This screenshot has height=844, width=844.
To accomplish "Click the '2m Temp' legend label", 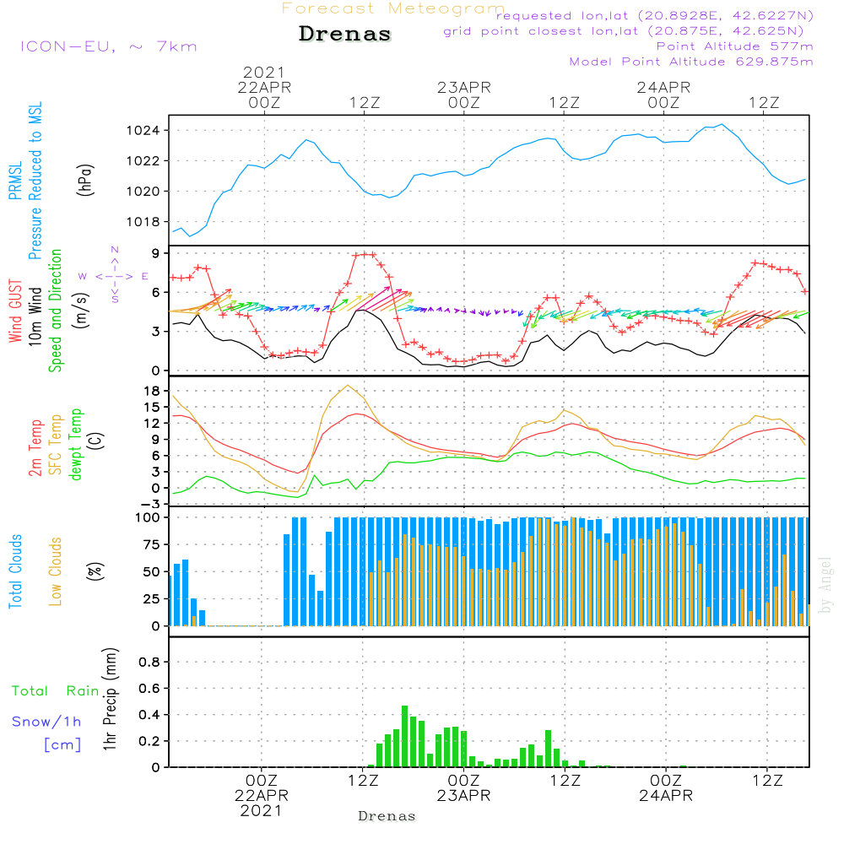I will tap(35, 448).
